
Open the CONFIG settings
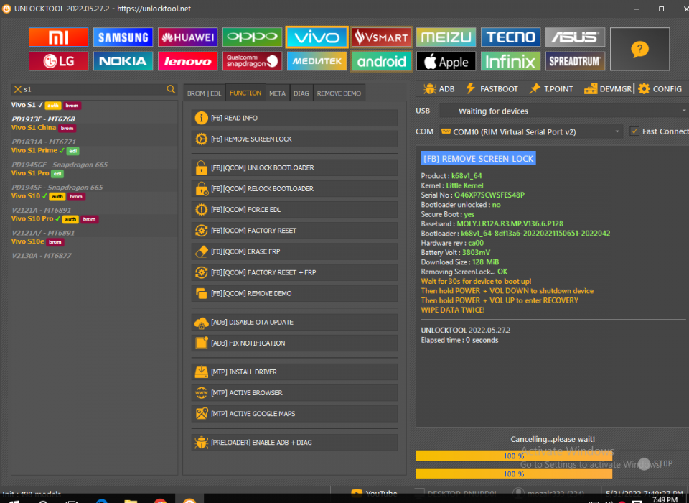pyautogui.click(x=660, y=89)
